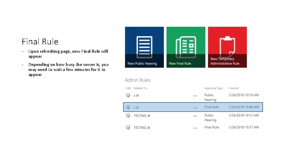Select the 1/24/2018 10:37 AM date cell
The image size is (284, 159).
(x=243, y=127)
